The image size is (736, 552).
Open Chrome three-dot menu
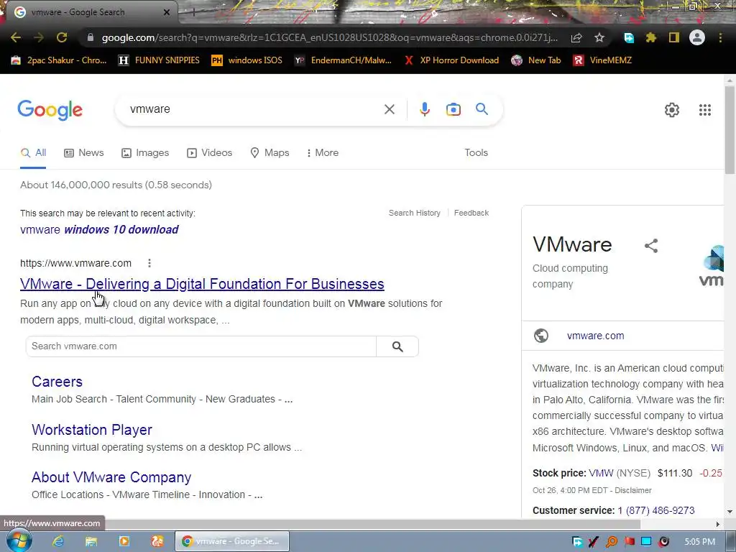click(720, 37)
